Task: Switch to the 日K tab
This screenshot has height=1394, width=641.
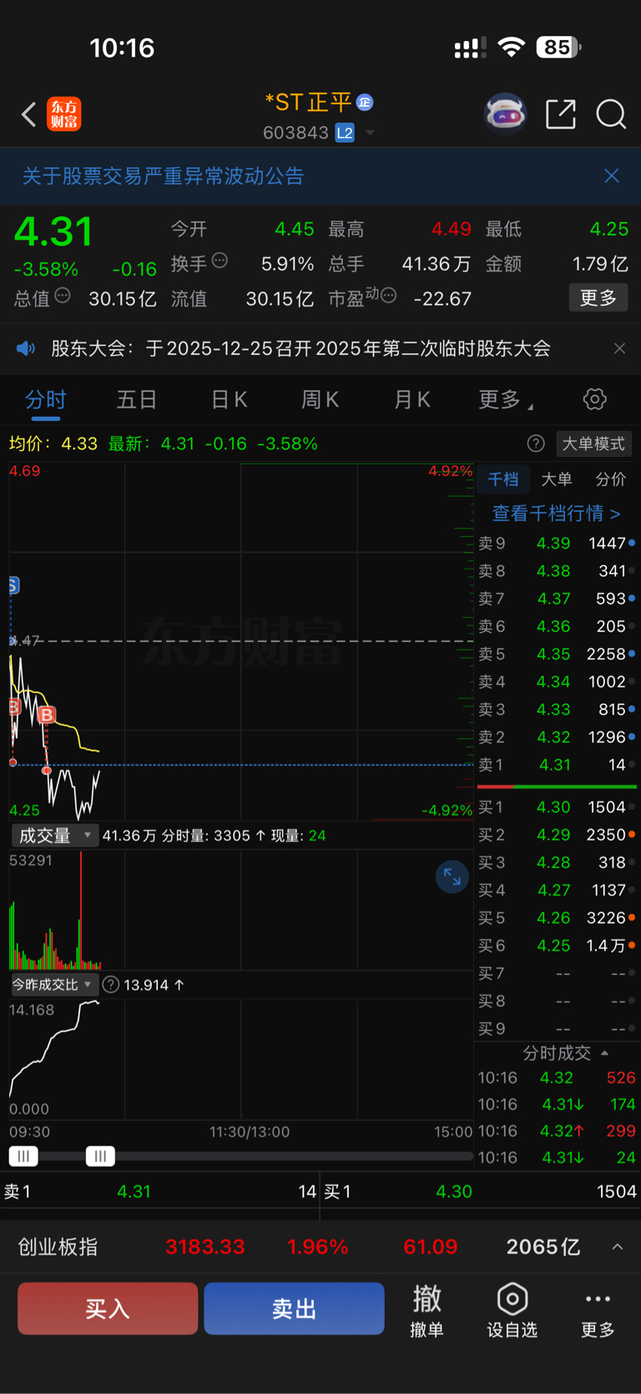Action: (229, 400)
